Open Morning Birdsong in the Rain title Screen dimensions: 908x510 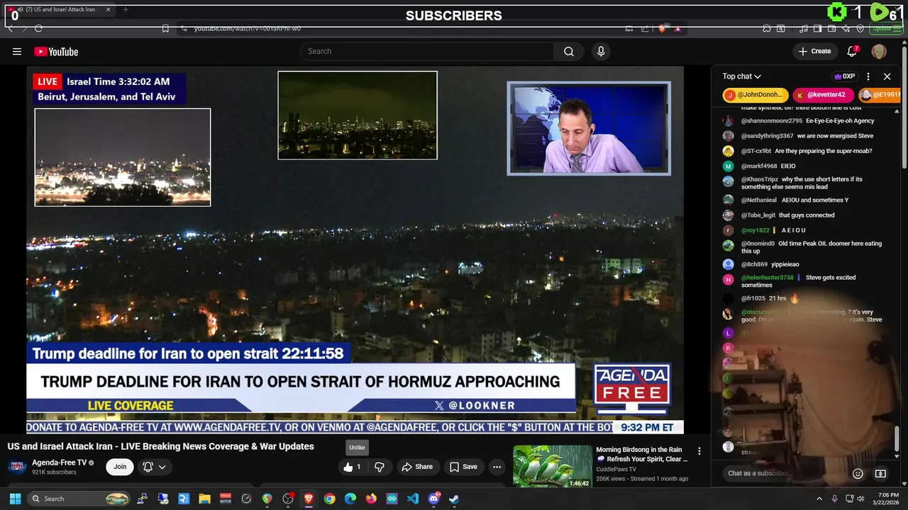click(x=642, y=454)
